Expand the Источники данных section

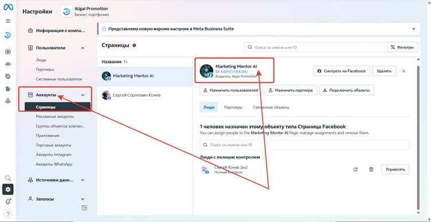(83, 180)
